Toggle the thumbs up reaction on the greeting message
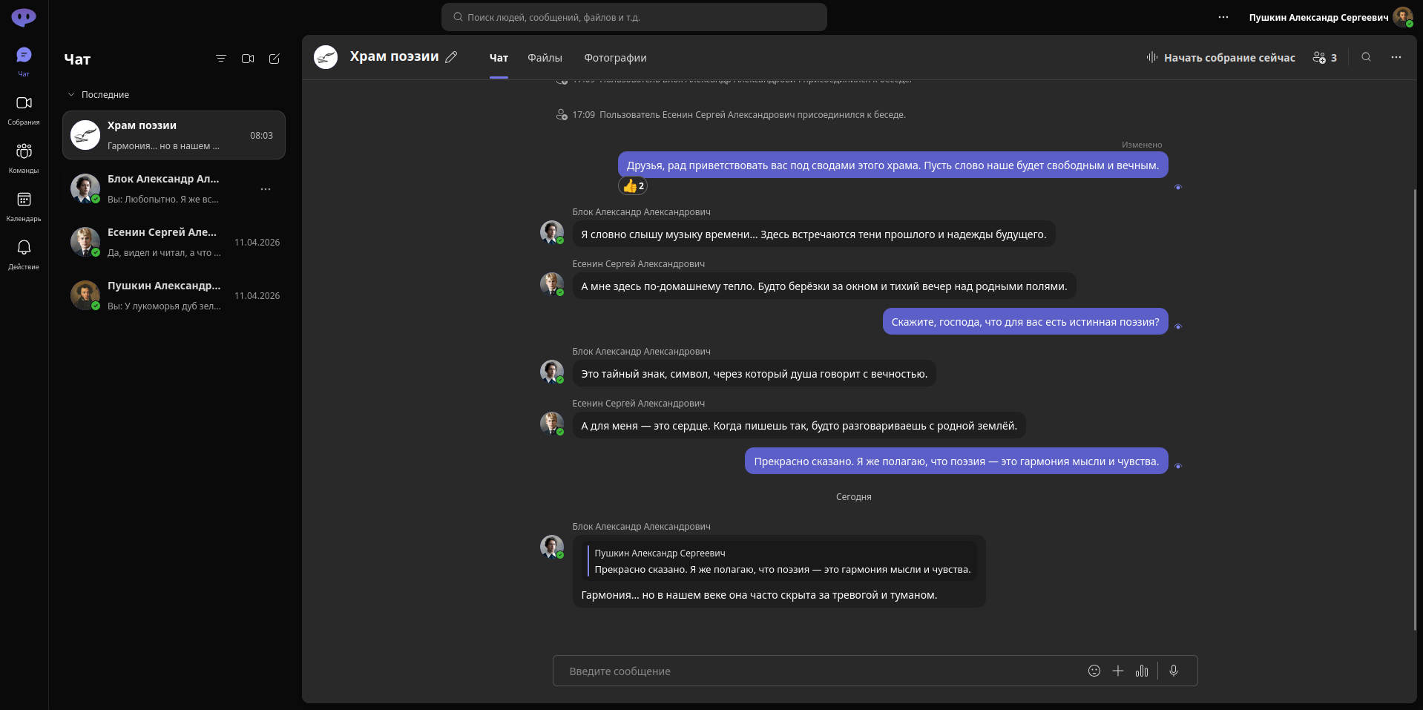This screenshot has width=1423, height=710. coord(633,186)
